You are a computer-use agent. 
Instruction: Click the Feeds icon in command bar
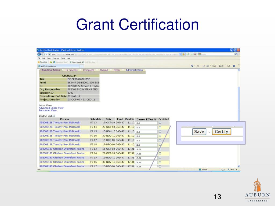coord(198,66)
